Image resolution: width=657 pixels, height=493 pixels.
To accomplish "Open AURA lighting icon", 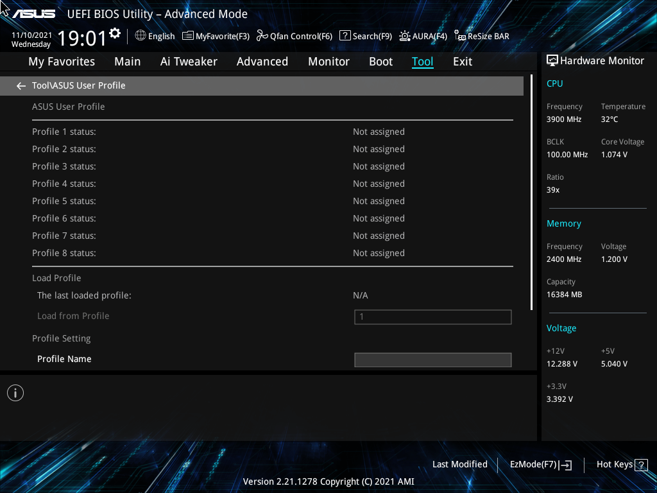I will 404,36.
